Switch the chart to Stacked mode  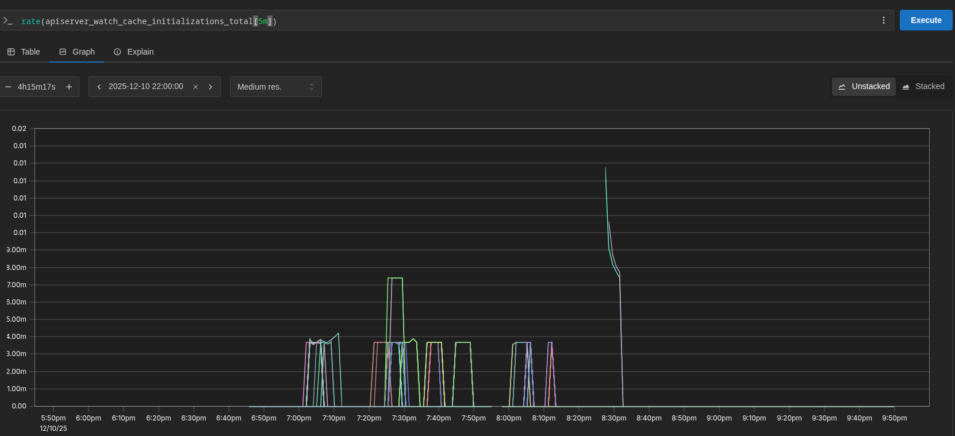tap(923, 87)
